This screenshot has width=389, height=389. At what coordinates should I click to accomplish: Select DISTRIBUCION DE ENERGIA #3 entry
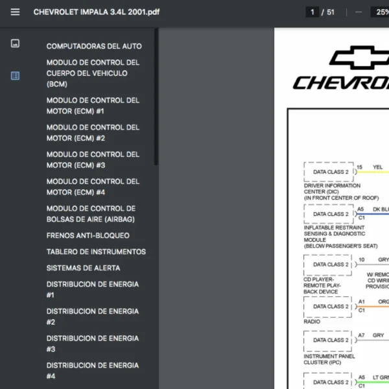[x=93, y=344]
